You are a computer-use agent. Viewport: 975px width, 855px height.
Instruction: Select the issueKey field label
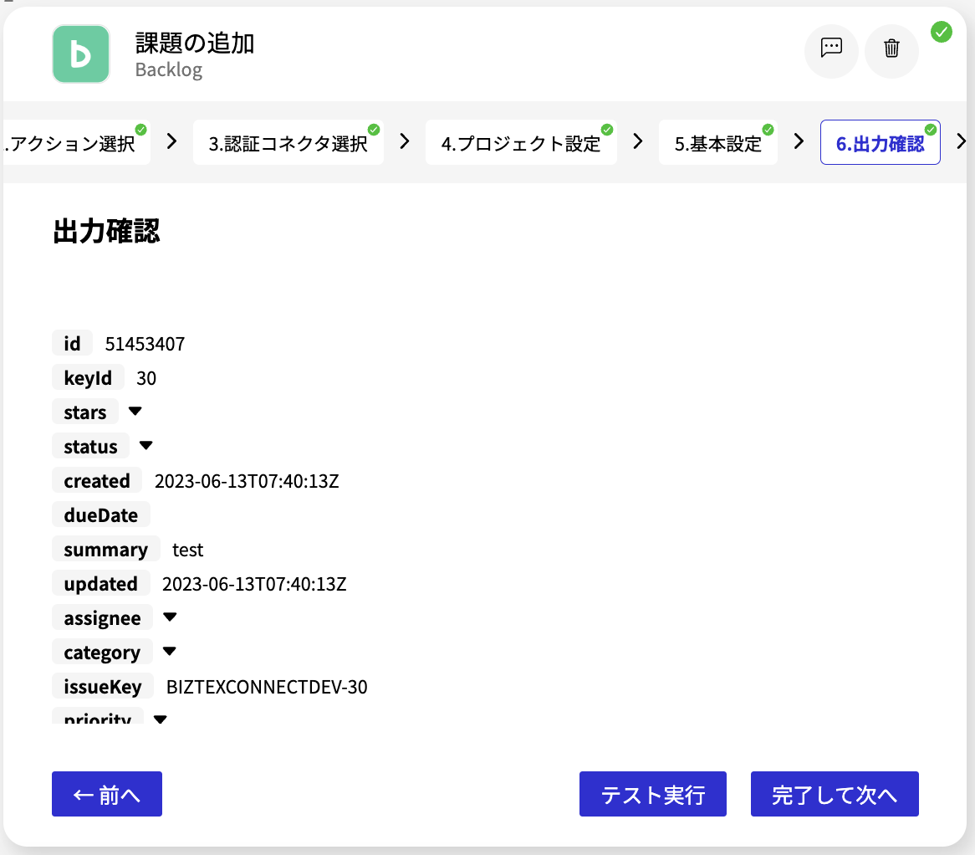coord(103,686)
